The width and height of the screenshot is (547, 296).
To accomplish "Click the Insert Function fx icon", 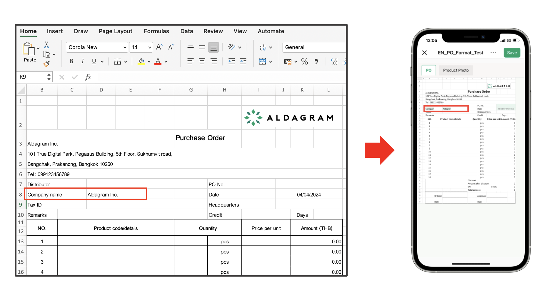I will click(88, 77).
